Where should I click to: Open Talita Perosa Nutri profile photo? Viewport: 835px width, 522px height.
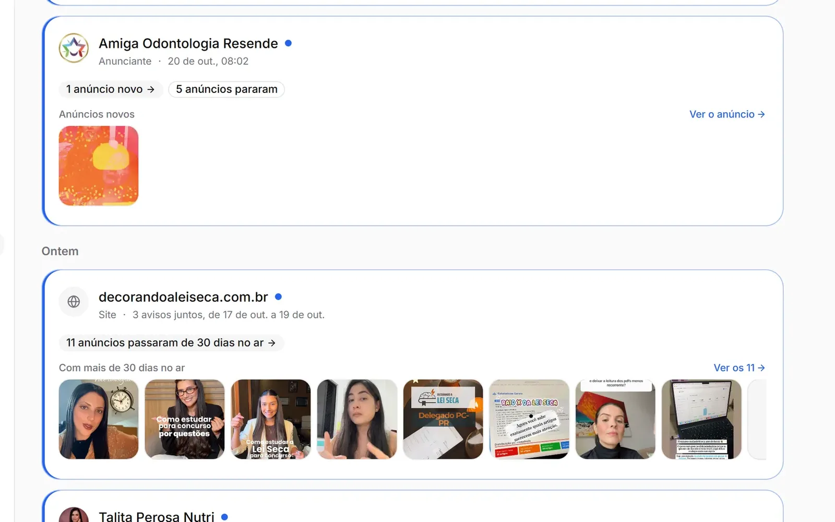pos(74,515)
